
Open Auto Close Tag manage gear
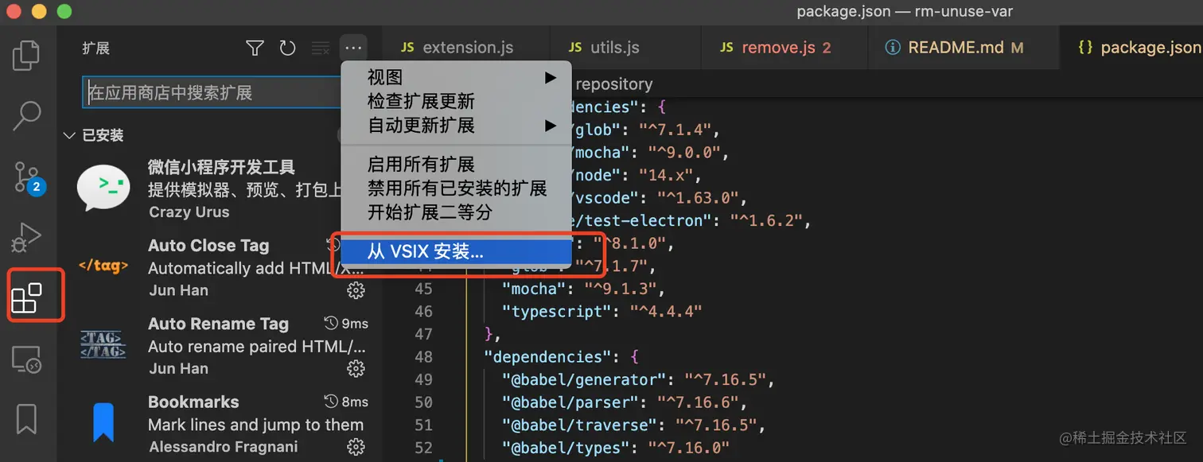356,291
